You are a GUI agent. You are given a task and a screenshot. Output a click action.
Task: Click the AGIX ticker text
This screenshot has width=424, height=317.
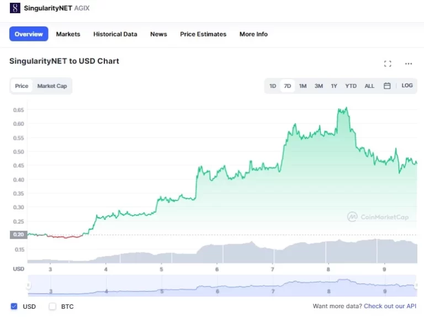tap(82, 8)
